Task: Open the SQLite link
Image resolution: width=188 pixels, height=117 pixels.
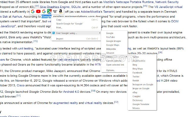Action: pos(76,7)
